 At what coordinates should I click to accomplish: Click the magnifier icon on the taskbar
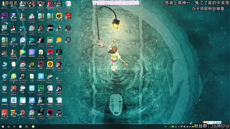[x=26, y=127]
